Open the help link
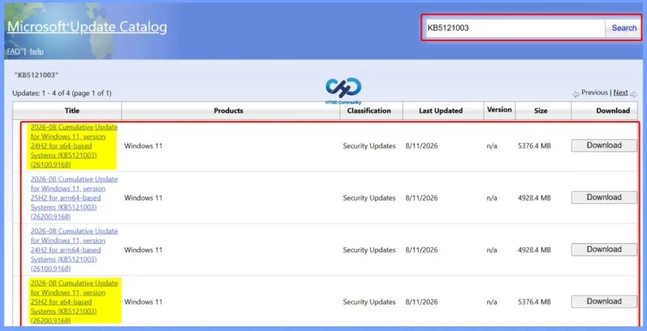Screen dimensions: 647x331 36,52
